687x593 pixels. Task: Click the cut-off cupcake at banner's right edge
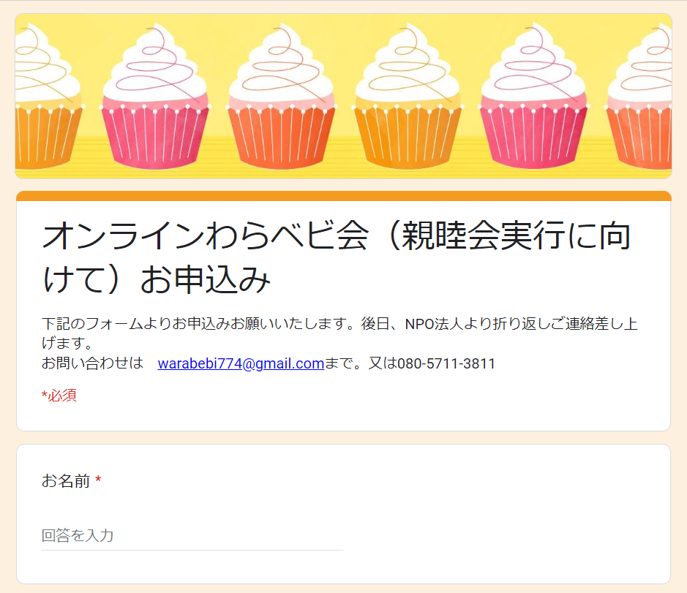pyautogui.click(x=639, y=97)
